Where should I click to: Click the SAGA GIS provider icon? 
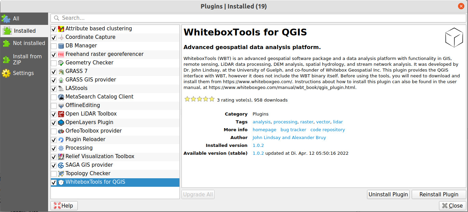(61, 165)
